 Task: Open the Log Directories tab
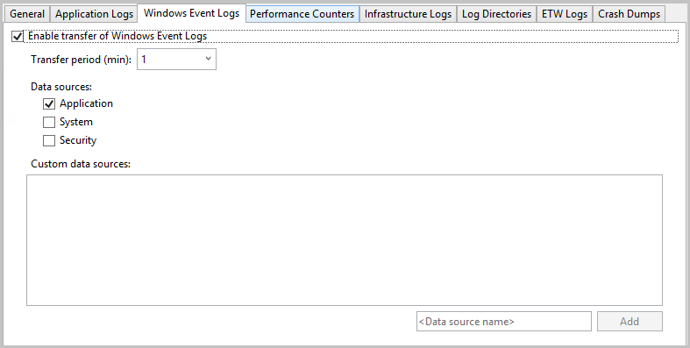pos(496,14)
